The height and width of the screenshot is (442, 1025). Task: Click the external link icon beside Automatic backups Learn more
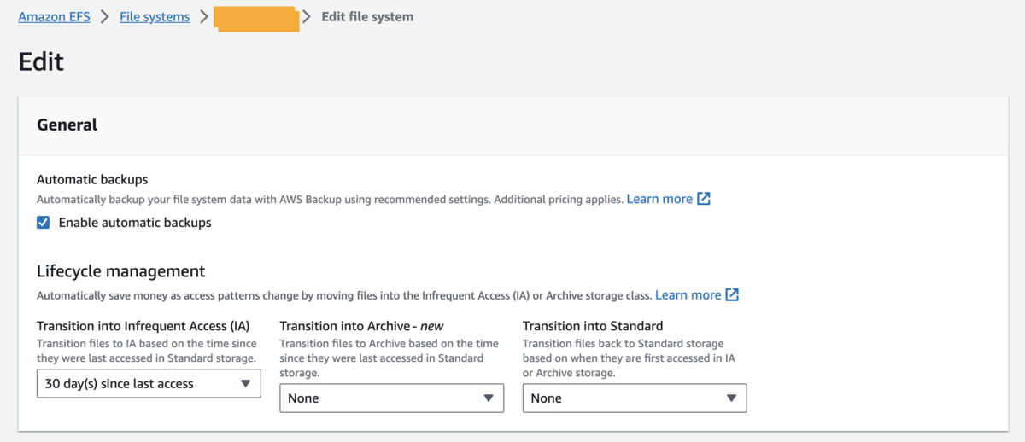tap(704, 199)
